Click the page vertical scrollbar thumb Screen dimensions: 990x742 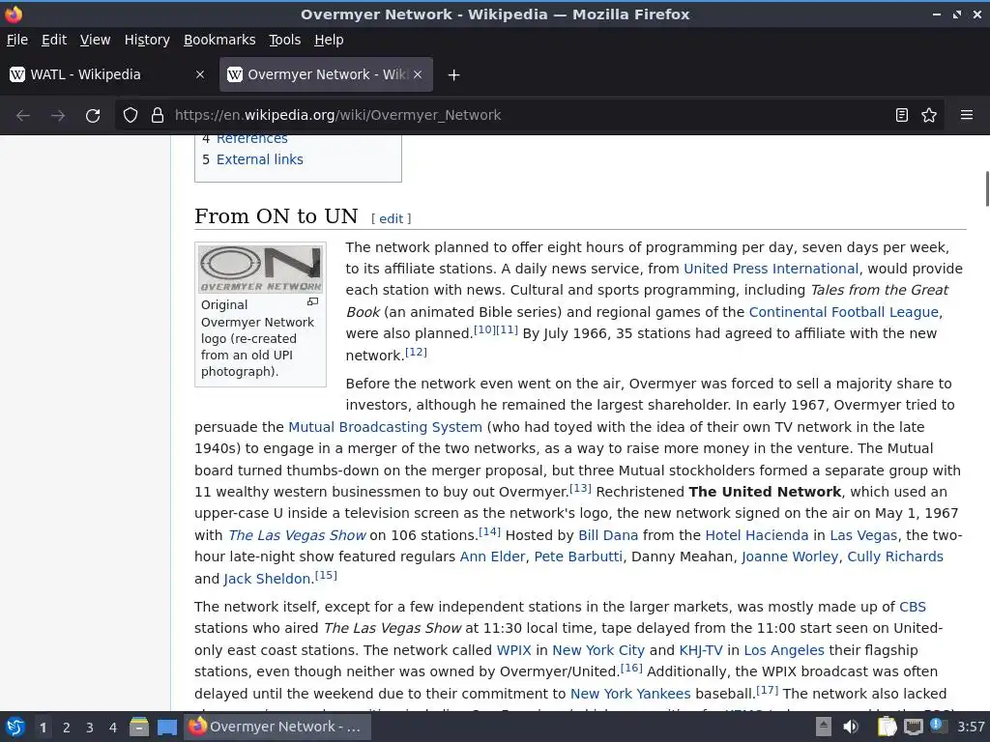click(x=987, y=188)
